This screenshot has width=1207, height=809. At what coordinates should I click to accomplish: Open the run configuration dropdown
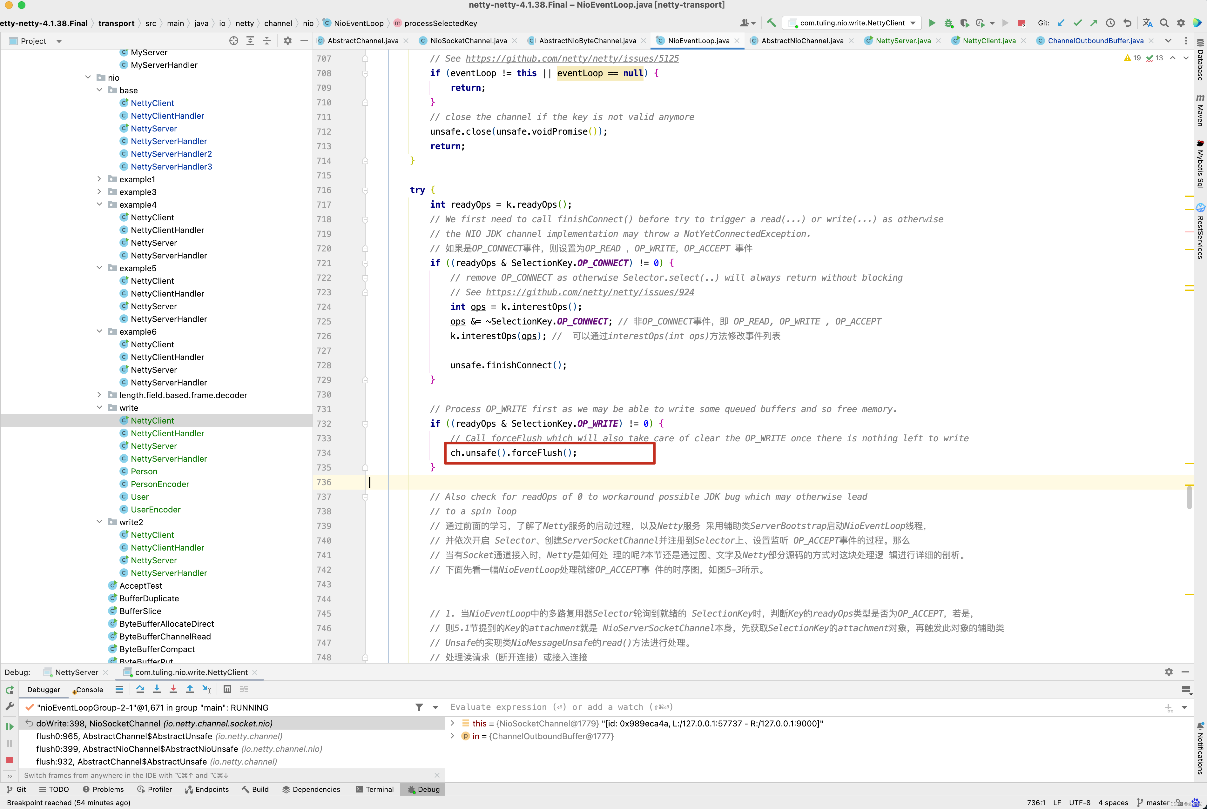tap(913, 23)
